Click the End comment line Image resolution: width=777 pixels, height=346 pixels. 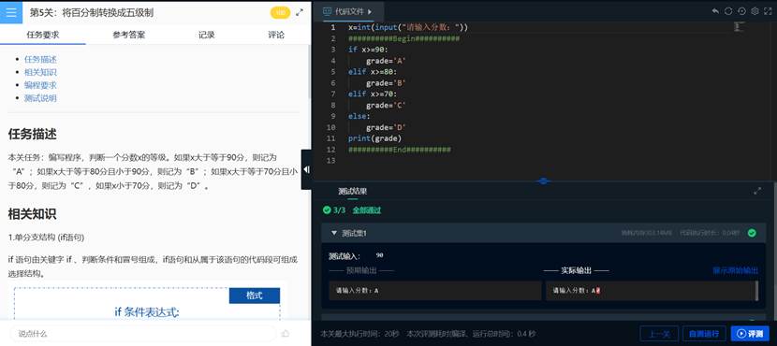pos(400,150)
